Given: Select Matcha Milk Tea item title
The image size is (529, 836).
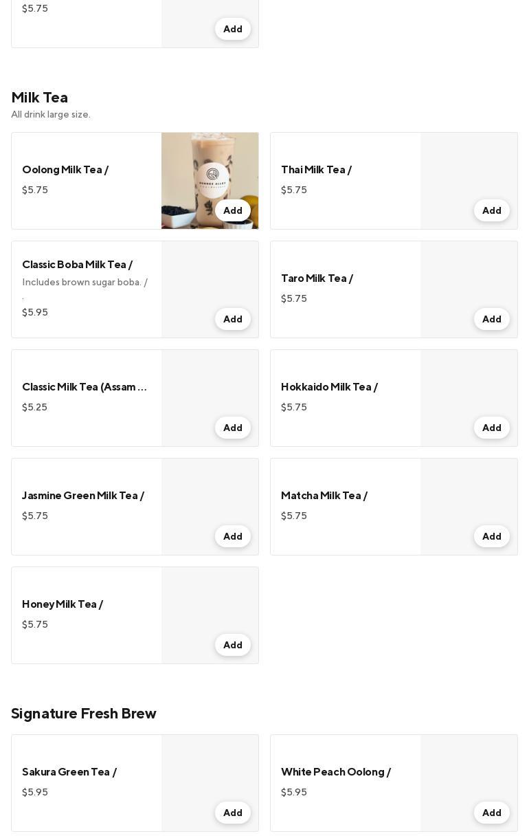Looking at the screenshot, I should pos(324,496).
